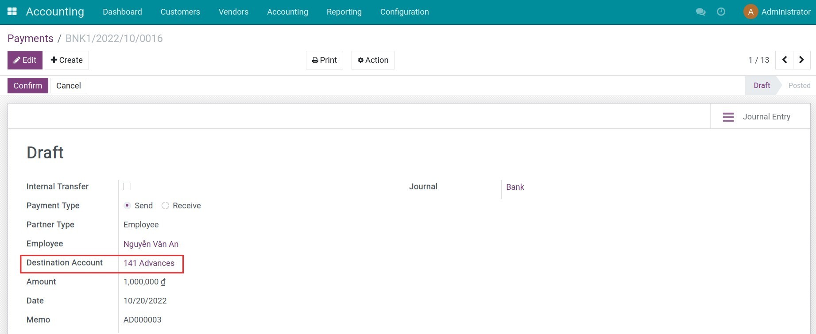Image resolution: width=816 pixels, height=334 pixels.
Task: Select the Send payment type radio
Action: (x=128, y=206)
